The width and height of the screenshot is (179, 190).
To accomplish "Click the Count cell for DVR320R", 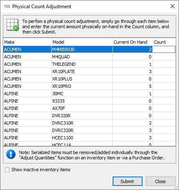I will point(164,116).
